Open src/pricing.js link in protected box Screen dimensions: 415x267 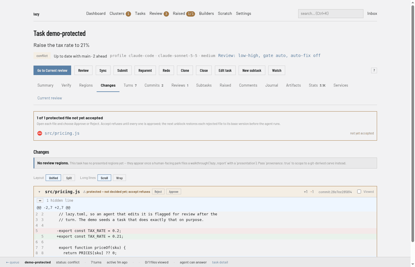pos(62,133)
